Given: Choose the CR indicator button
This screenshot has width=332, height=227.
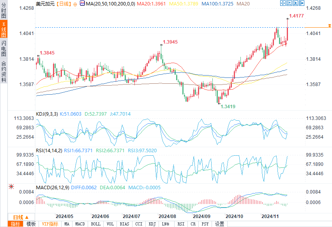Looking at the screenshot, I should click(x=193, y=224).
